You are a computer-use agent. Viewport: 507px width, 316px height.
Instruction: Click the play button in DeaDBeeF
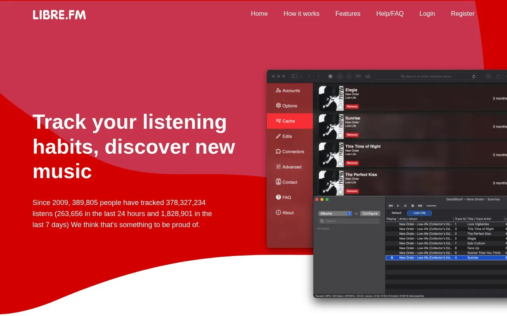(398, 206)
